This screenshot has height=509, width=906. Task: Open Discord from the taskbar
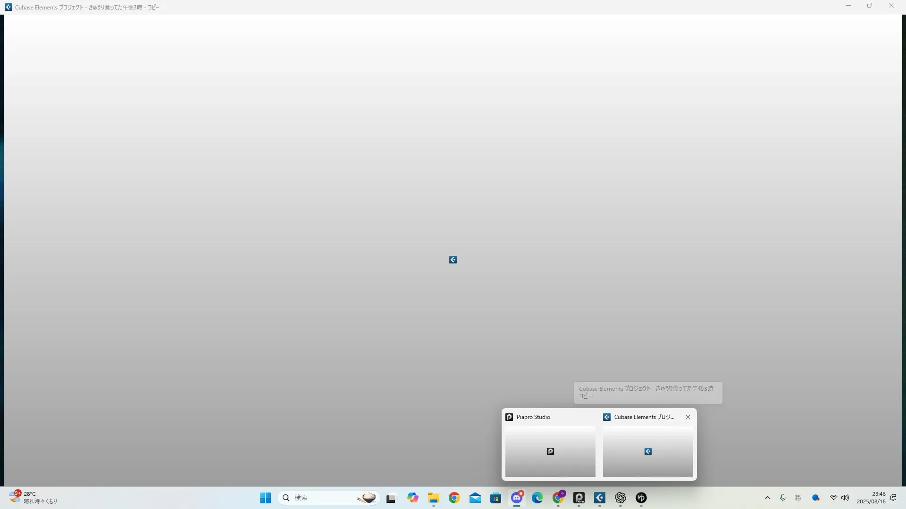pos(517,498)
